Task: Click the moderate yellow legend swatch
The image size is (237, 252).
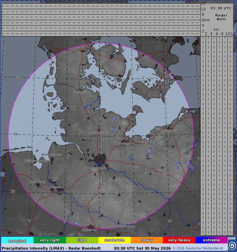Action: 114,240
